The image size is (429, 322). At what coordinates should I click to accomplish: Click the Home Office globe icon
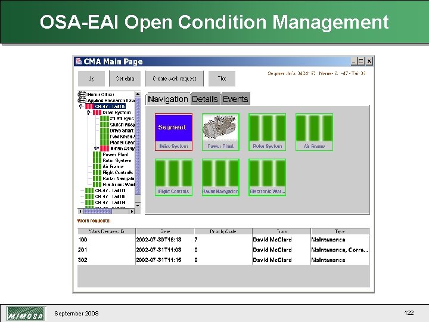coord(82,94)
